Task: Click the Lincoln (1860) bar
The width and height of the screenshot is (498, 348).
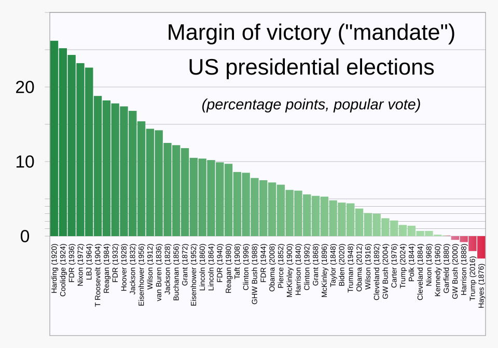Action: [x=202, y=197]
